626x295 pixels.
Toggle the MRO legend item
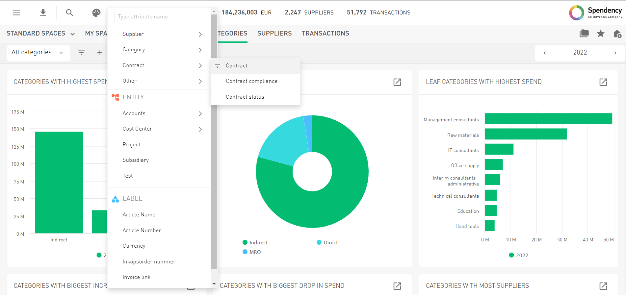click(x=252, y=252)
